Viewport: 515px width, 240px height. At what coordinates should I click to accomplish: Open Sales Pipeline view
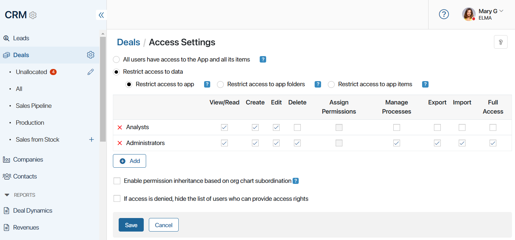pyautogui.click(x=34, y=106)
